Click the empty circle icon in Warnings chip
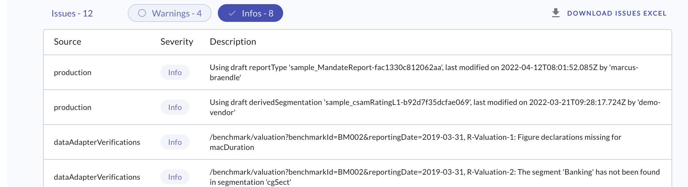Screen dimensions: 688x187 [142, 13]
